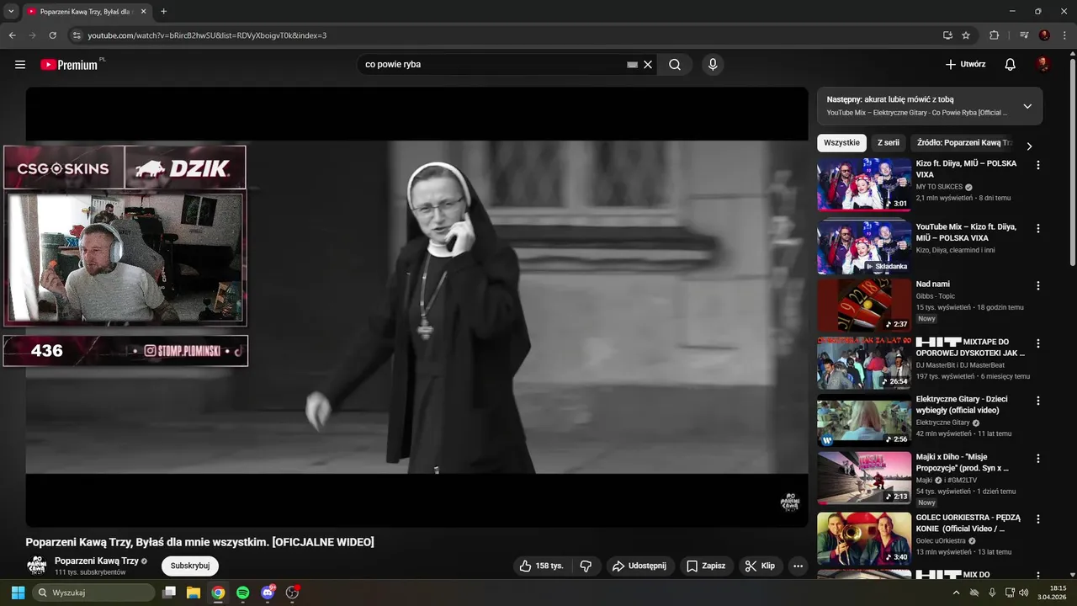Open YouTube Mix Kizo składanka thumbnail
The height and width of the screenshot is (606, 1077).
tap(864, 247)
